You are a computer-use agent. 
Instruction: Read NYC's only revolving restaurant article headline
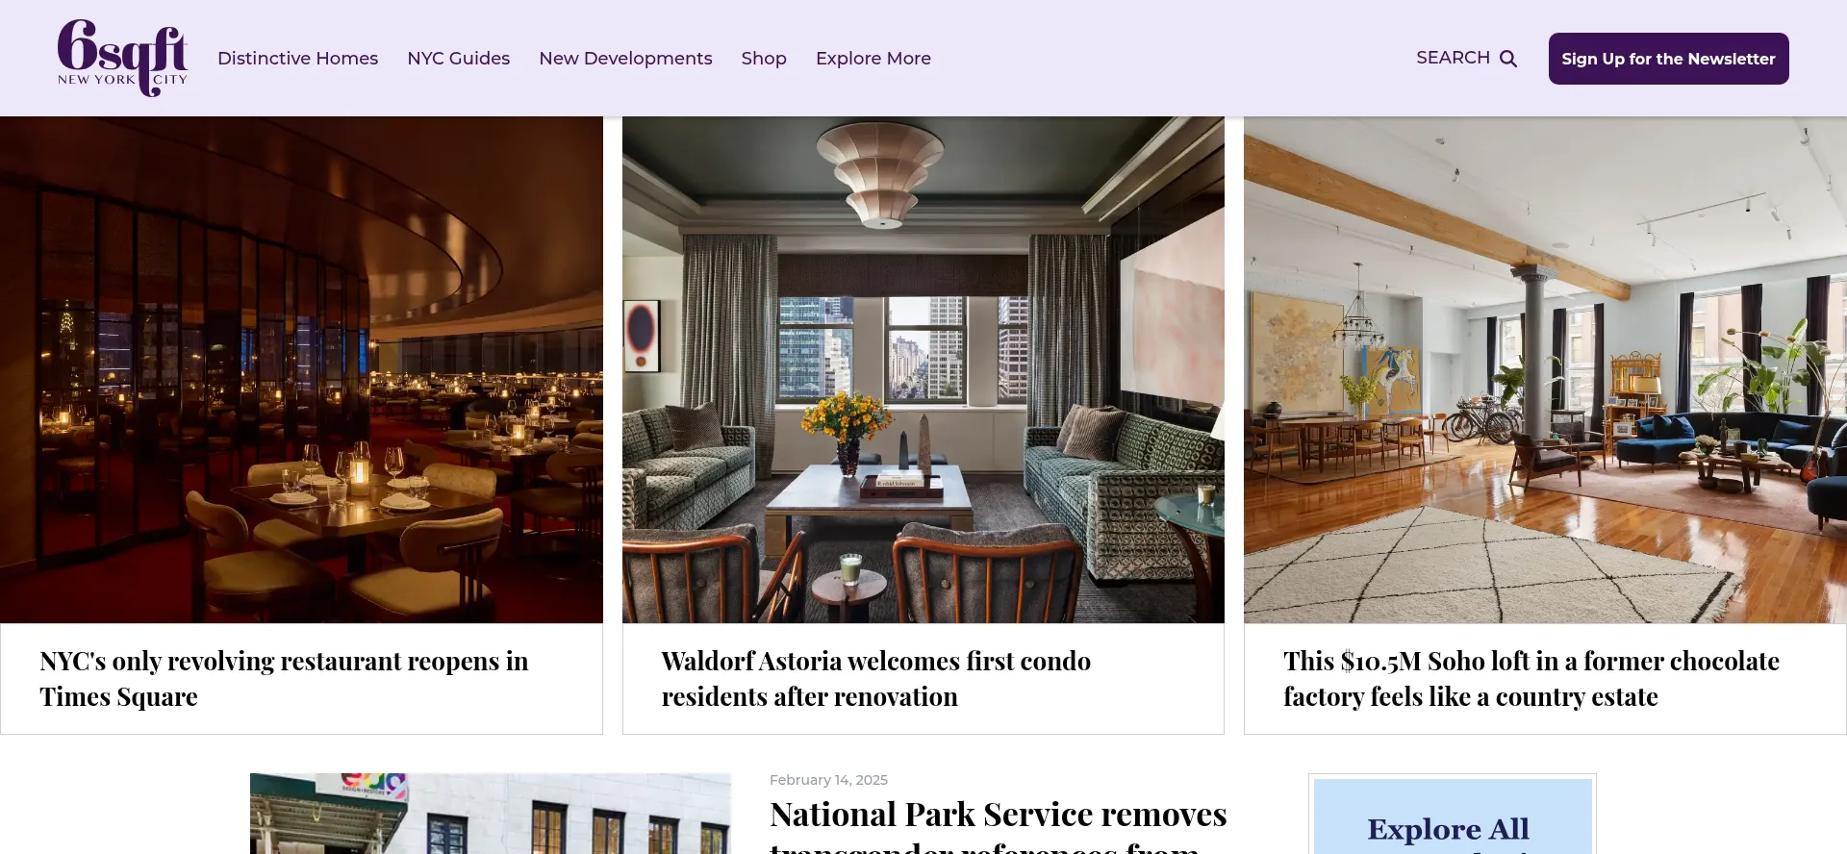coord(284,679)
